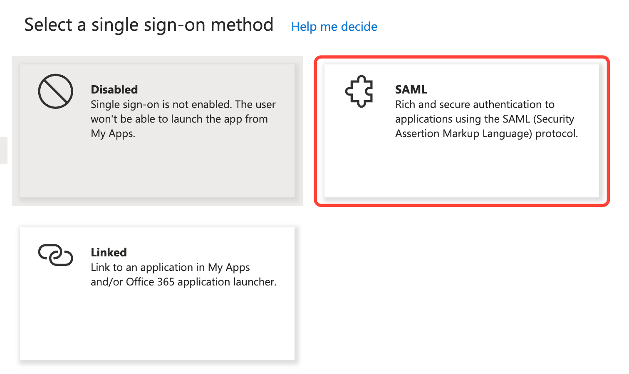Click the SAML puzzle piece icon

tap(359, 91)
